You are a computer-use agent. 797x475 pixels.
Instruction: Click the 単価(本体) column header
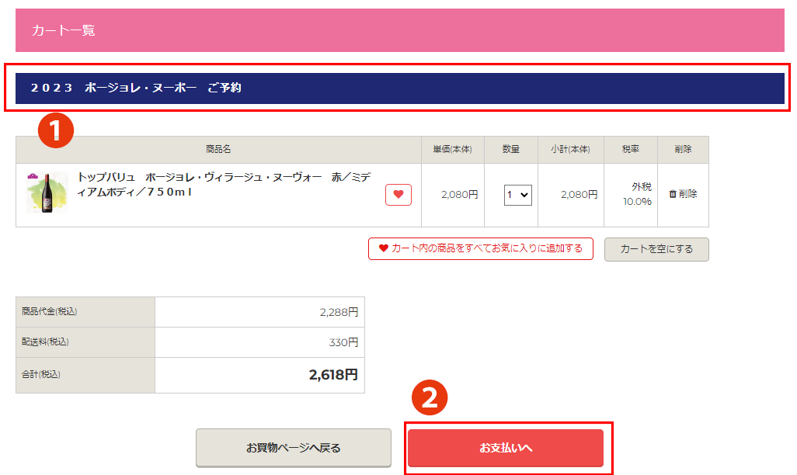pyautogui.click(x=452, y=149)
